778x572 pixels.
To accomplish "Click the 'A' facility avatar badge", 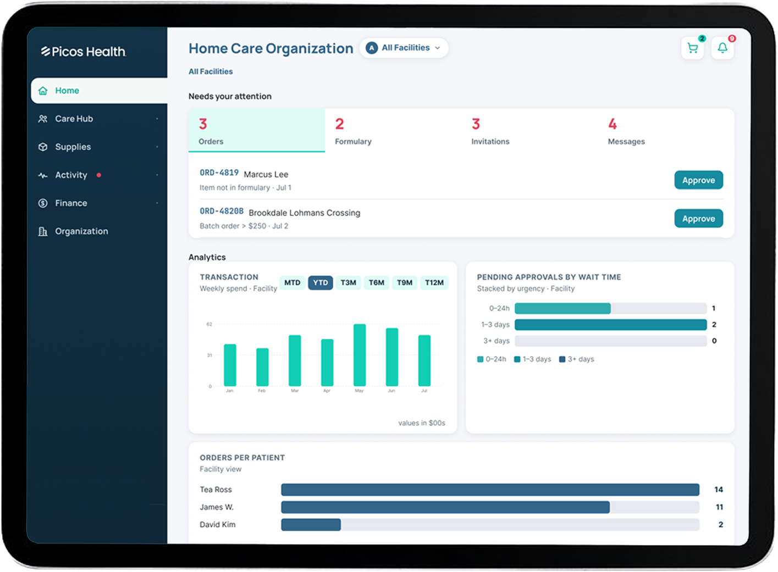I will pos(372,48).
